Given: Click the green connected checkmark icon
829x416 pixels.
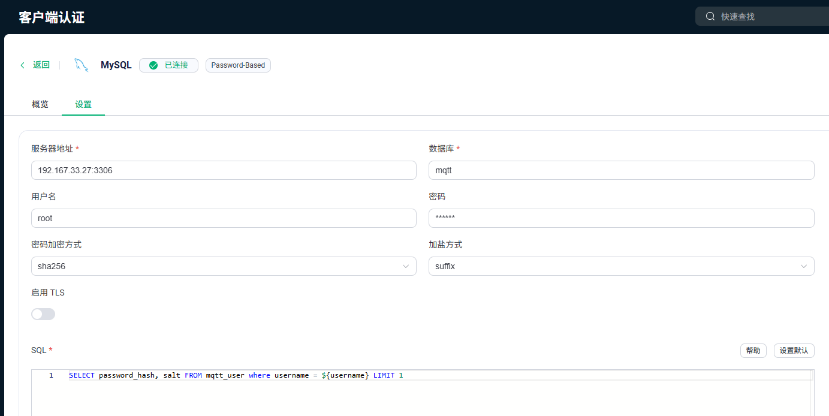Looking at the screenshot, I should [x=153, y=65].
